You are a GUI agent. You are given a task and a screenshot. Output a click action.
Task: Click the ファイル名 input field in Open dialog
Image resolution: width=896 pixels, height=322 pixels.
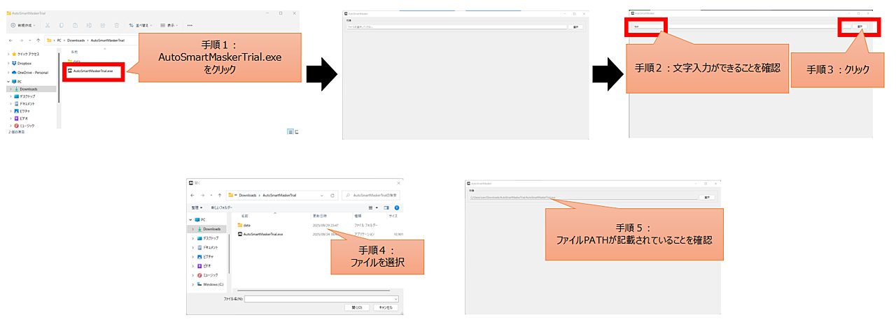[321, 298]
